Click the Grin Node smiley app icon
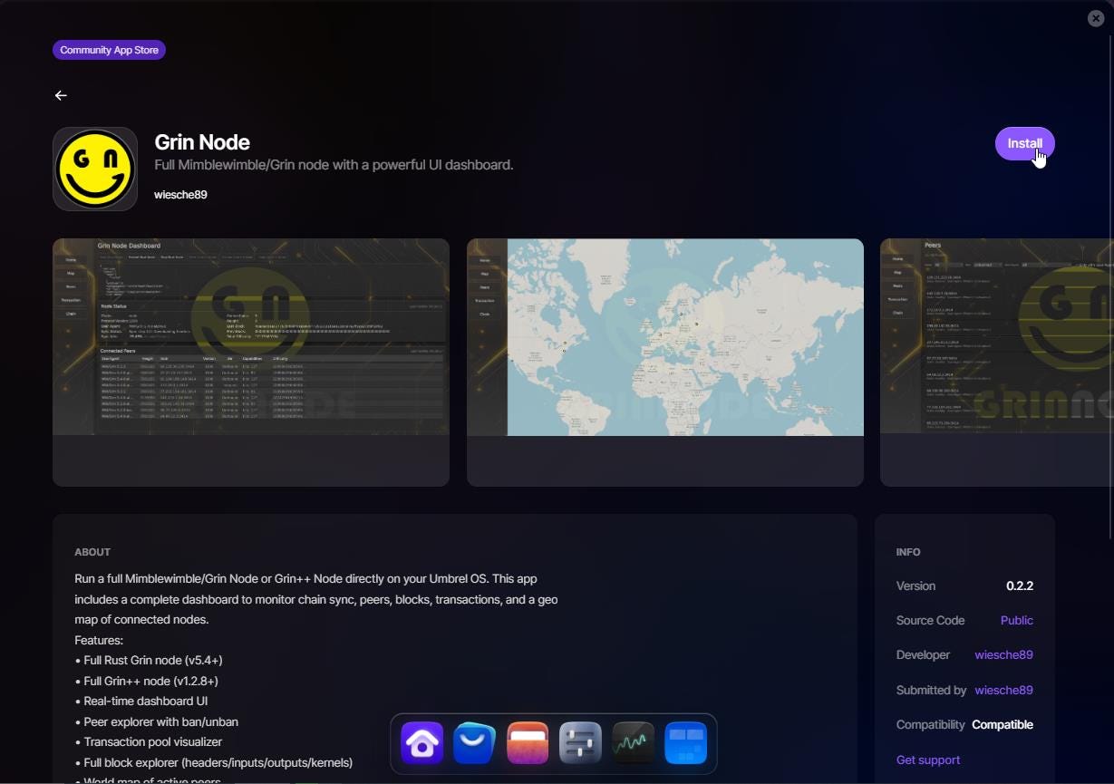Viewport: 1114px width, 784px height. pyautogui.click(x=95, y=169)
